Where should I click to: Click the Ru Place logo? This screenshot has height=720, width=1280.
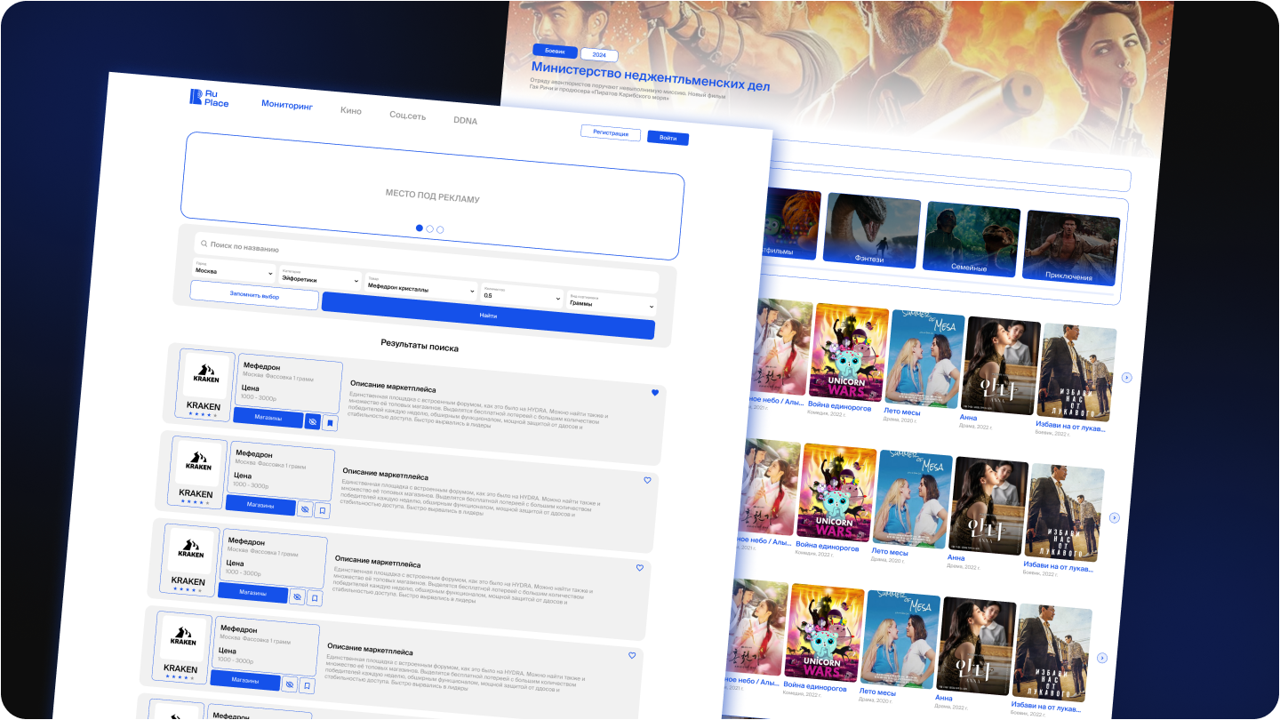(209, 98)
